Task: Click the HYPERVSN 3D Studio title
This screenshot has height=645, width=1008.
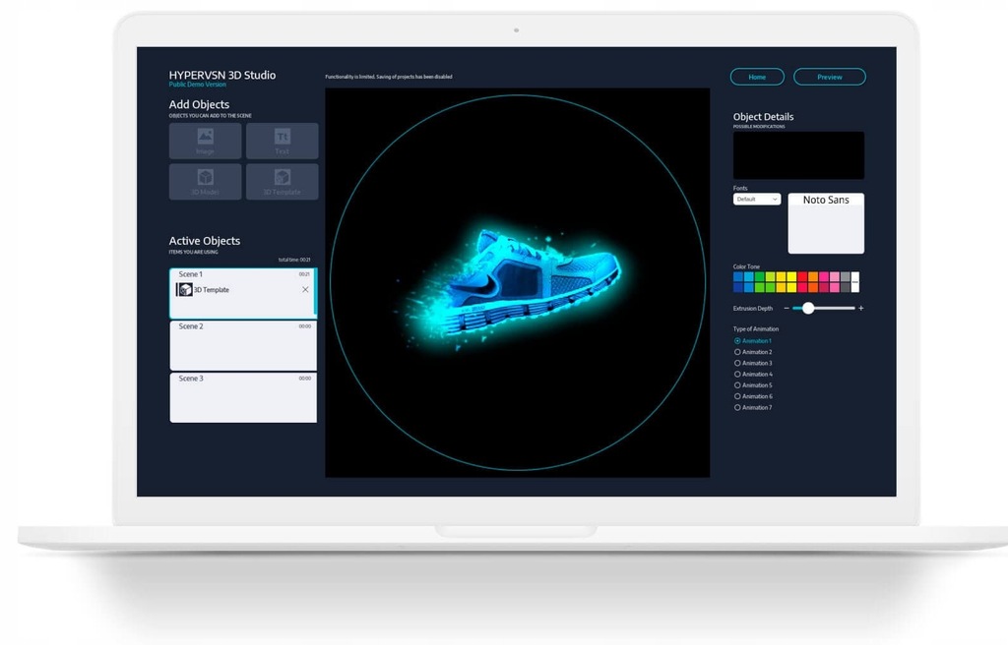Action: point(222,75)
